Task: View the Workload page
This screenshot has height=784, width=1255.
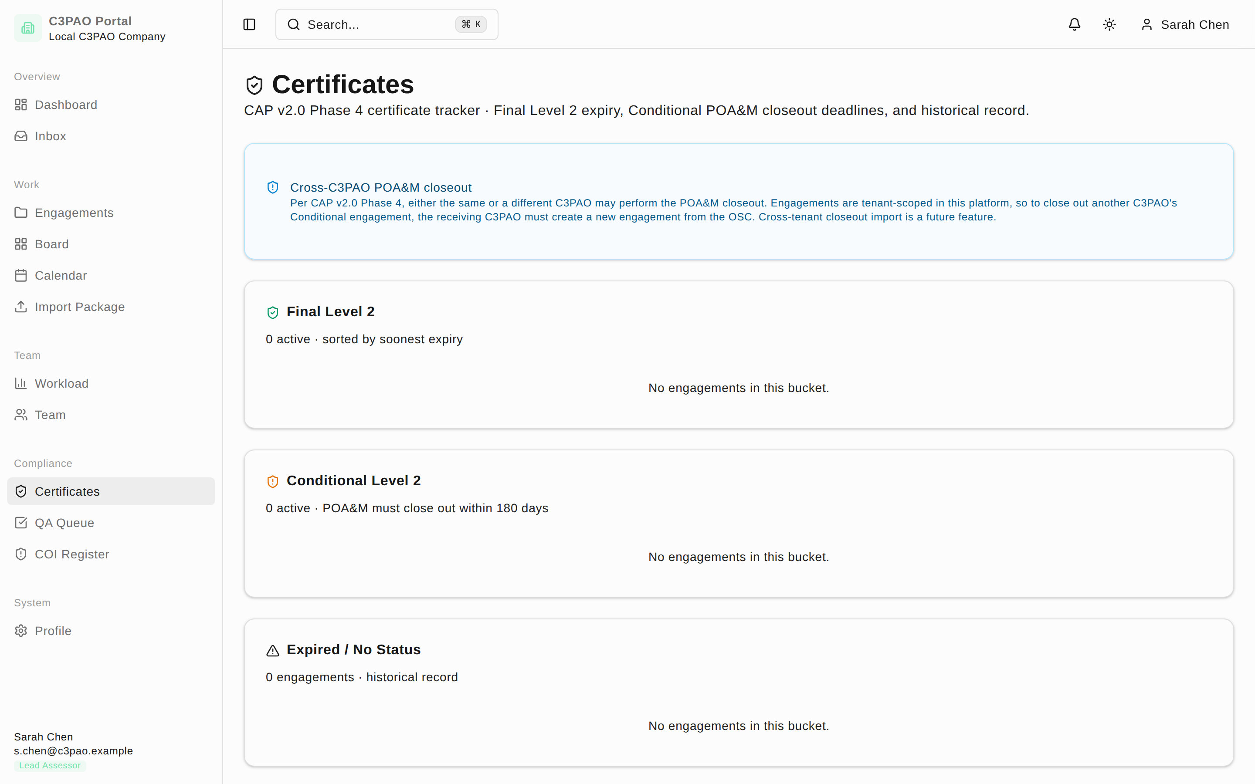Action: click(111, 384)
